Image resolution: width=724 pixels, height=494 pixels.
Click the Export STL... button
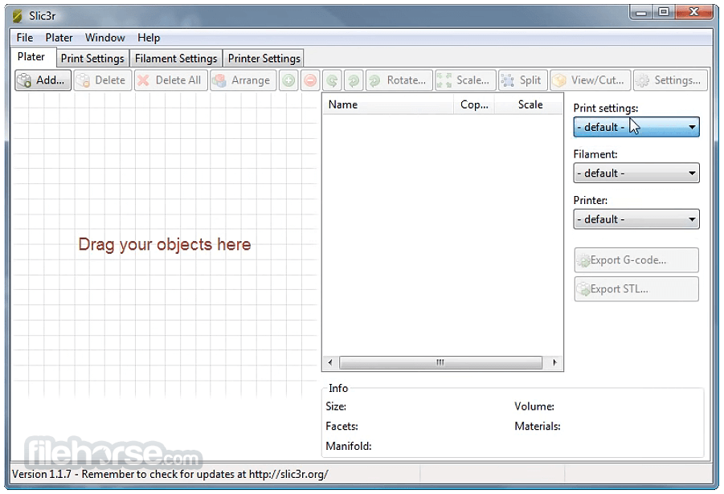(636, 289)
